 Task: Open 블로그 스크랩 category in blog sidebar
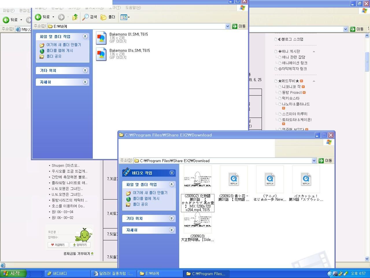click(x=291, y=39)
